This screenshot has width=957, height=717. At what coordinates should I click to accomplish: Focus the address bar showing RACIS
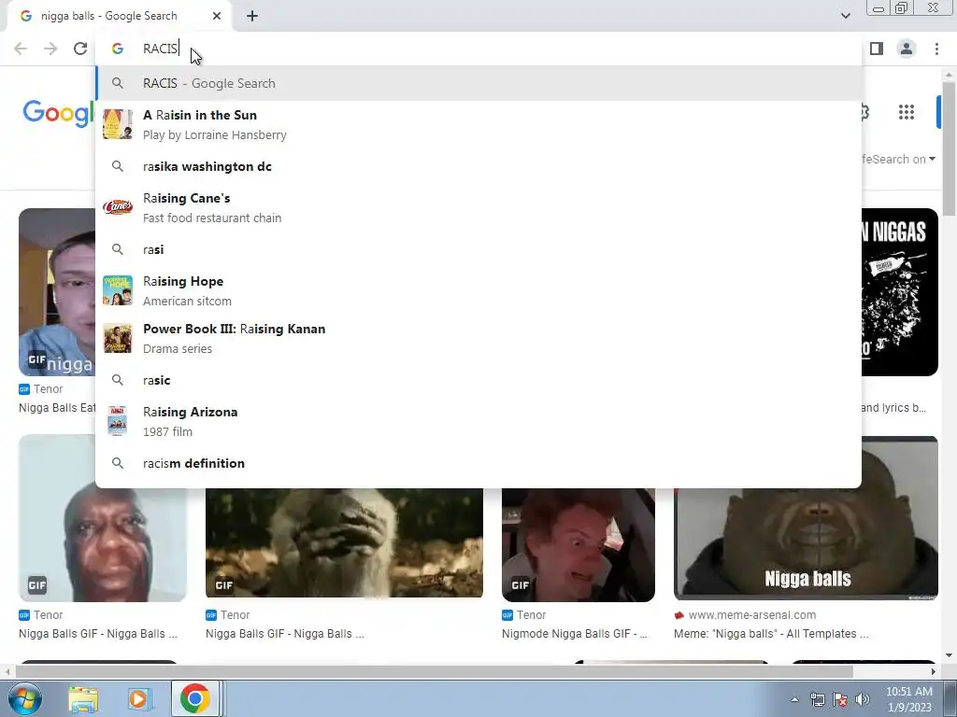coord(479,49)
